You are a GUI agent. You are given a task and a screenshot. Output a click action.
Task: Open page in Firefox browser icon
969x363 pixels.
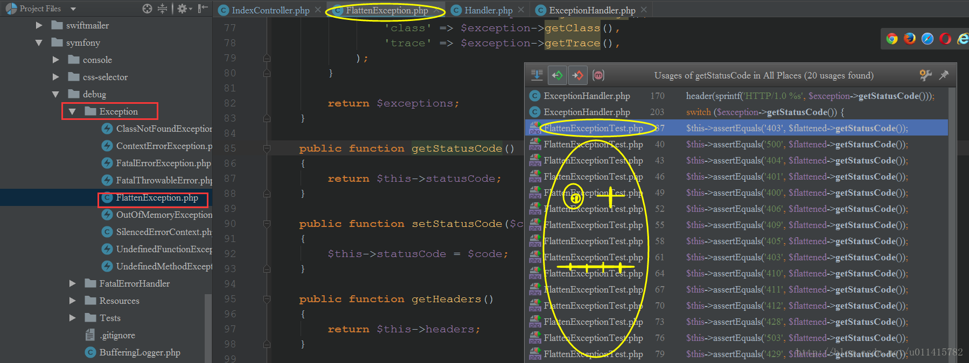tap(910, 39)
